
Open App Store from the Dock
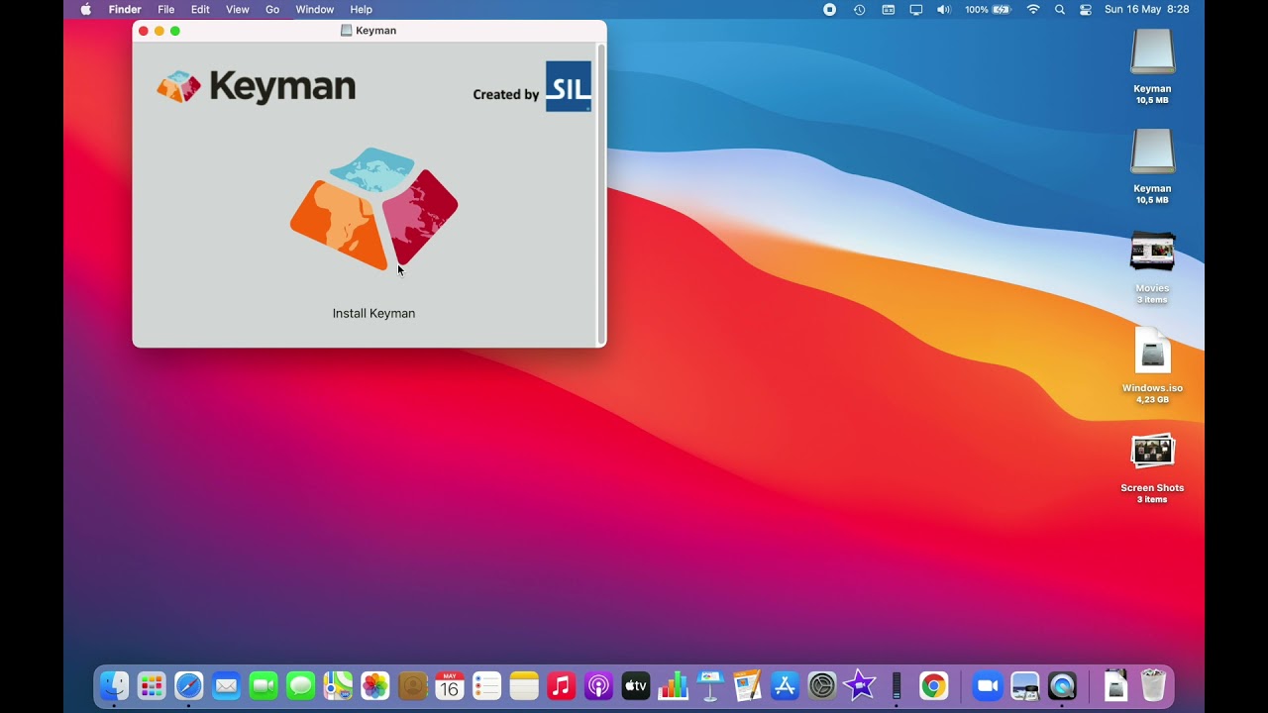point(785,685)
